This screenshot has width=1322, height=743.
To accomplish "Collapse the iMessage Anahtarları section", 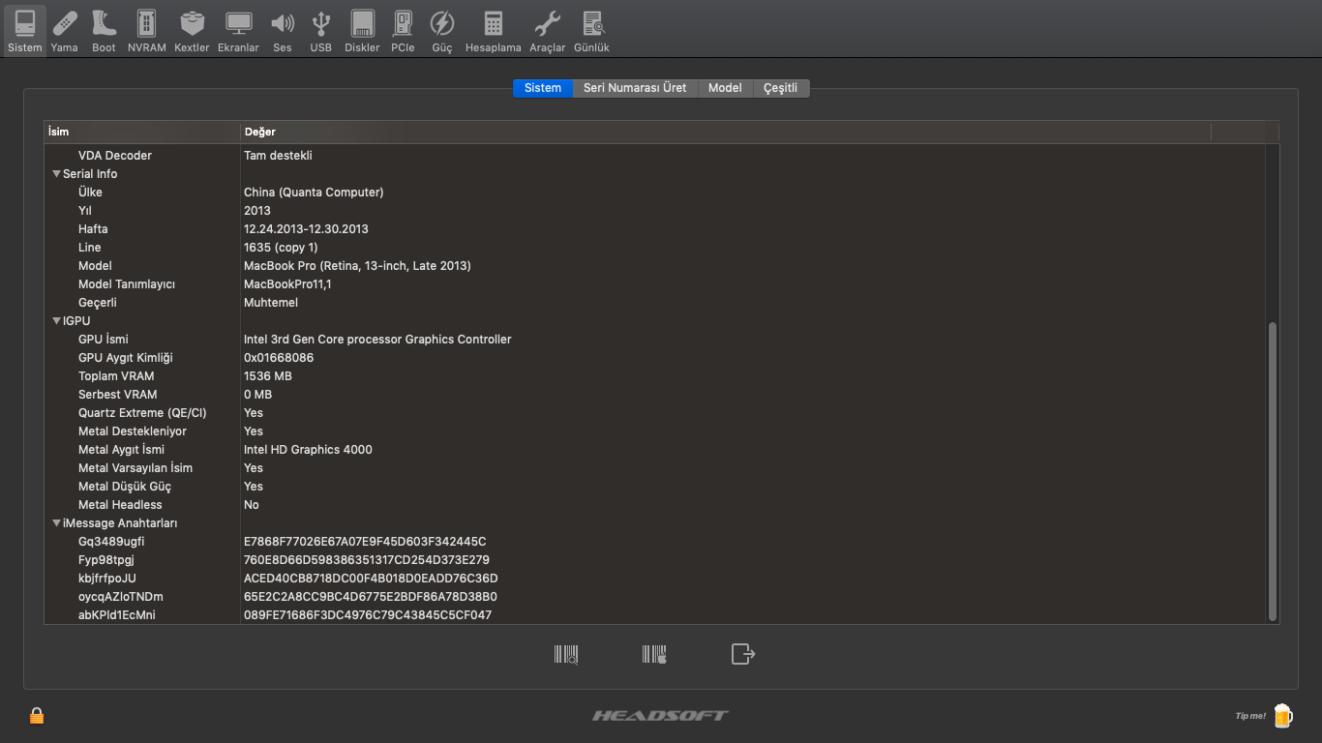I will (x=57, y=523).
